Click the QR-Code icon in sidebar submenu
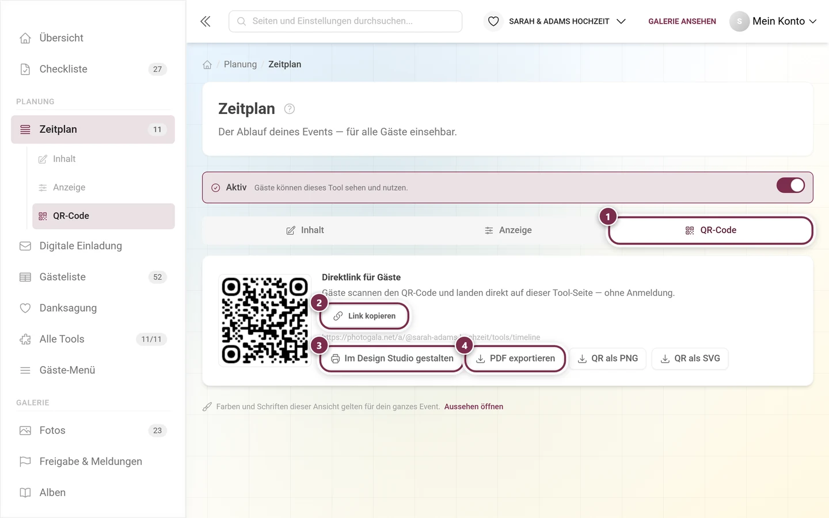 pos(43,216)
